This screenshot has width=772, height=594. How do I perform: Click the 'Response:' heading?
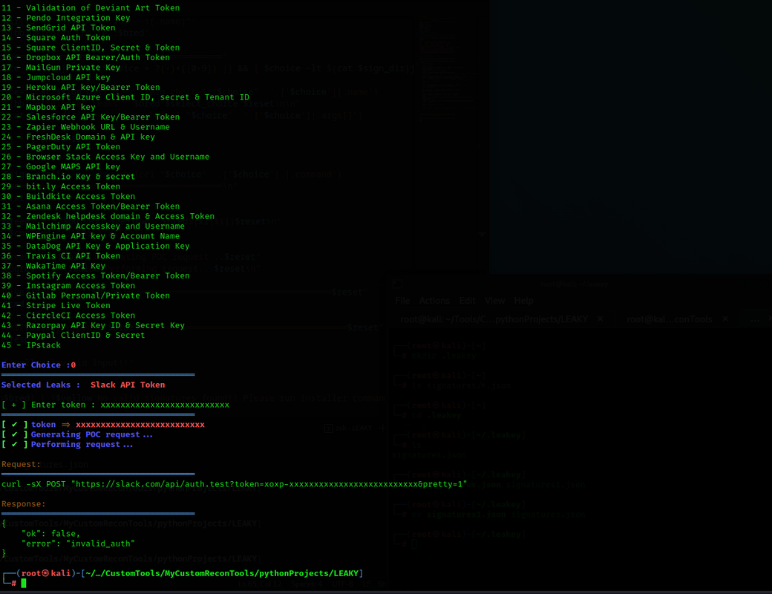(x=23, y=504)
